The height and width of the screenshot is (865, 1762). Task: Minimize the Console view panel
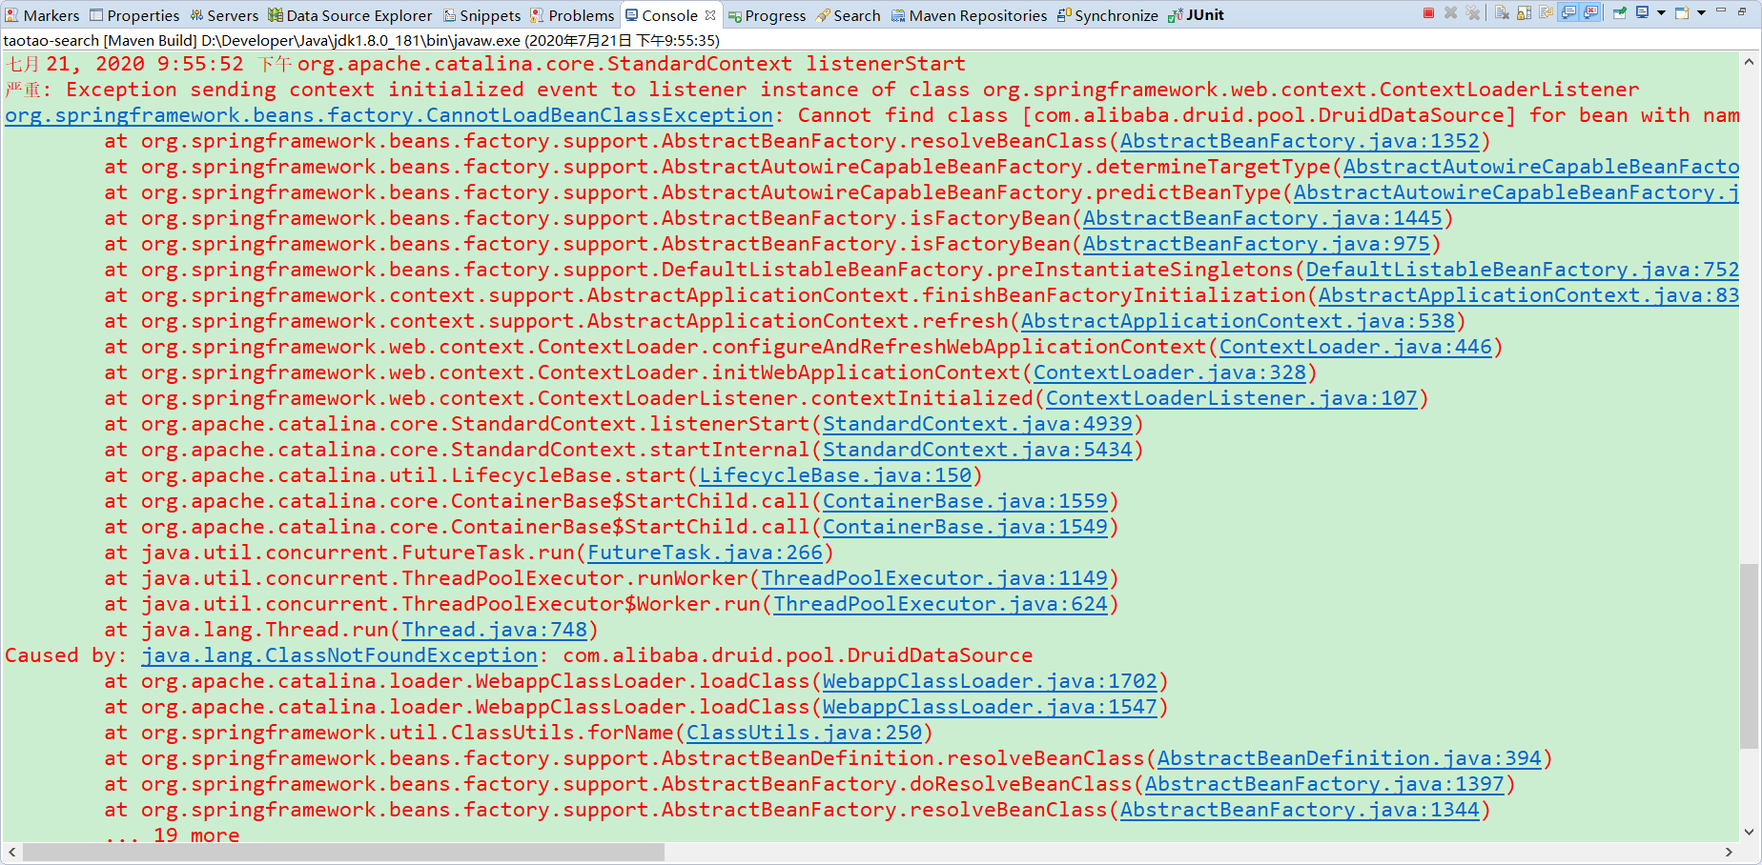pyautogui.click(x=1721, y=10)
